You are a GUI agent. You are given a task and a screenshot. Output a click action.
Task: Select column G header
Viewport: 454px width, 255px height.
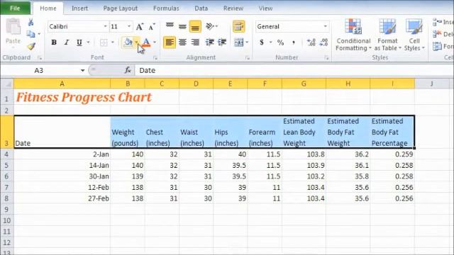point(304,84)
